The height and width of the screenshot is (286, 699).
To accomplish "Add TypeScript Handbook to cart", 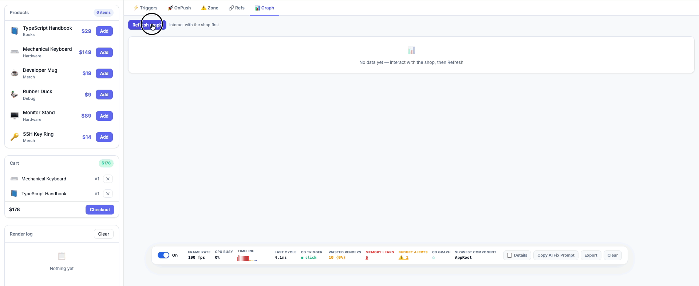I will pyautogui.click(x=104, y=31).
